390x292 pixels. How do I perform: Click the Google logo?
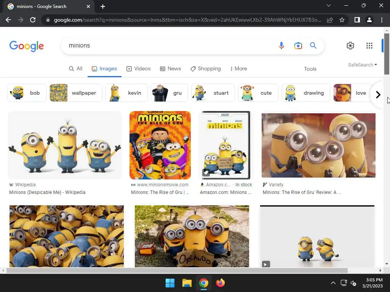[x=27, y=46]
